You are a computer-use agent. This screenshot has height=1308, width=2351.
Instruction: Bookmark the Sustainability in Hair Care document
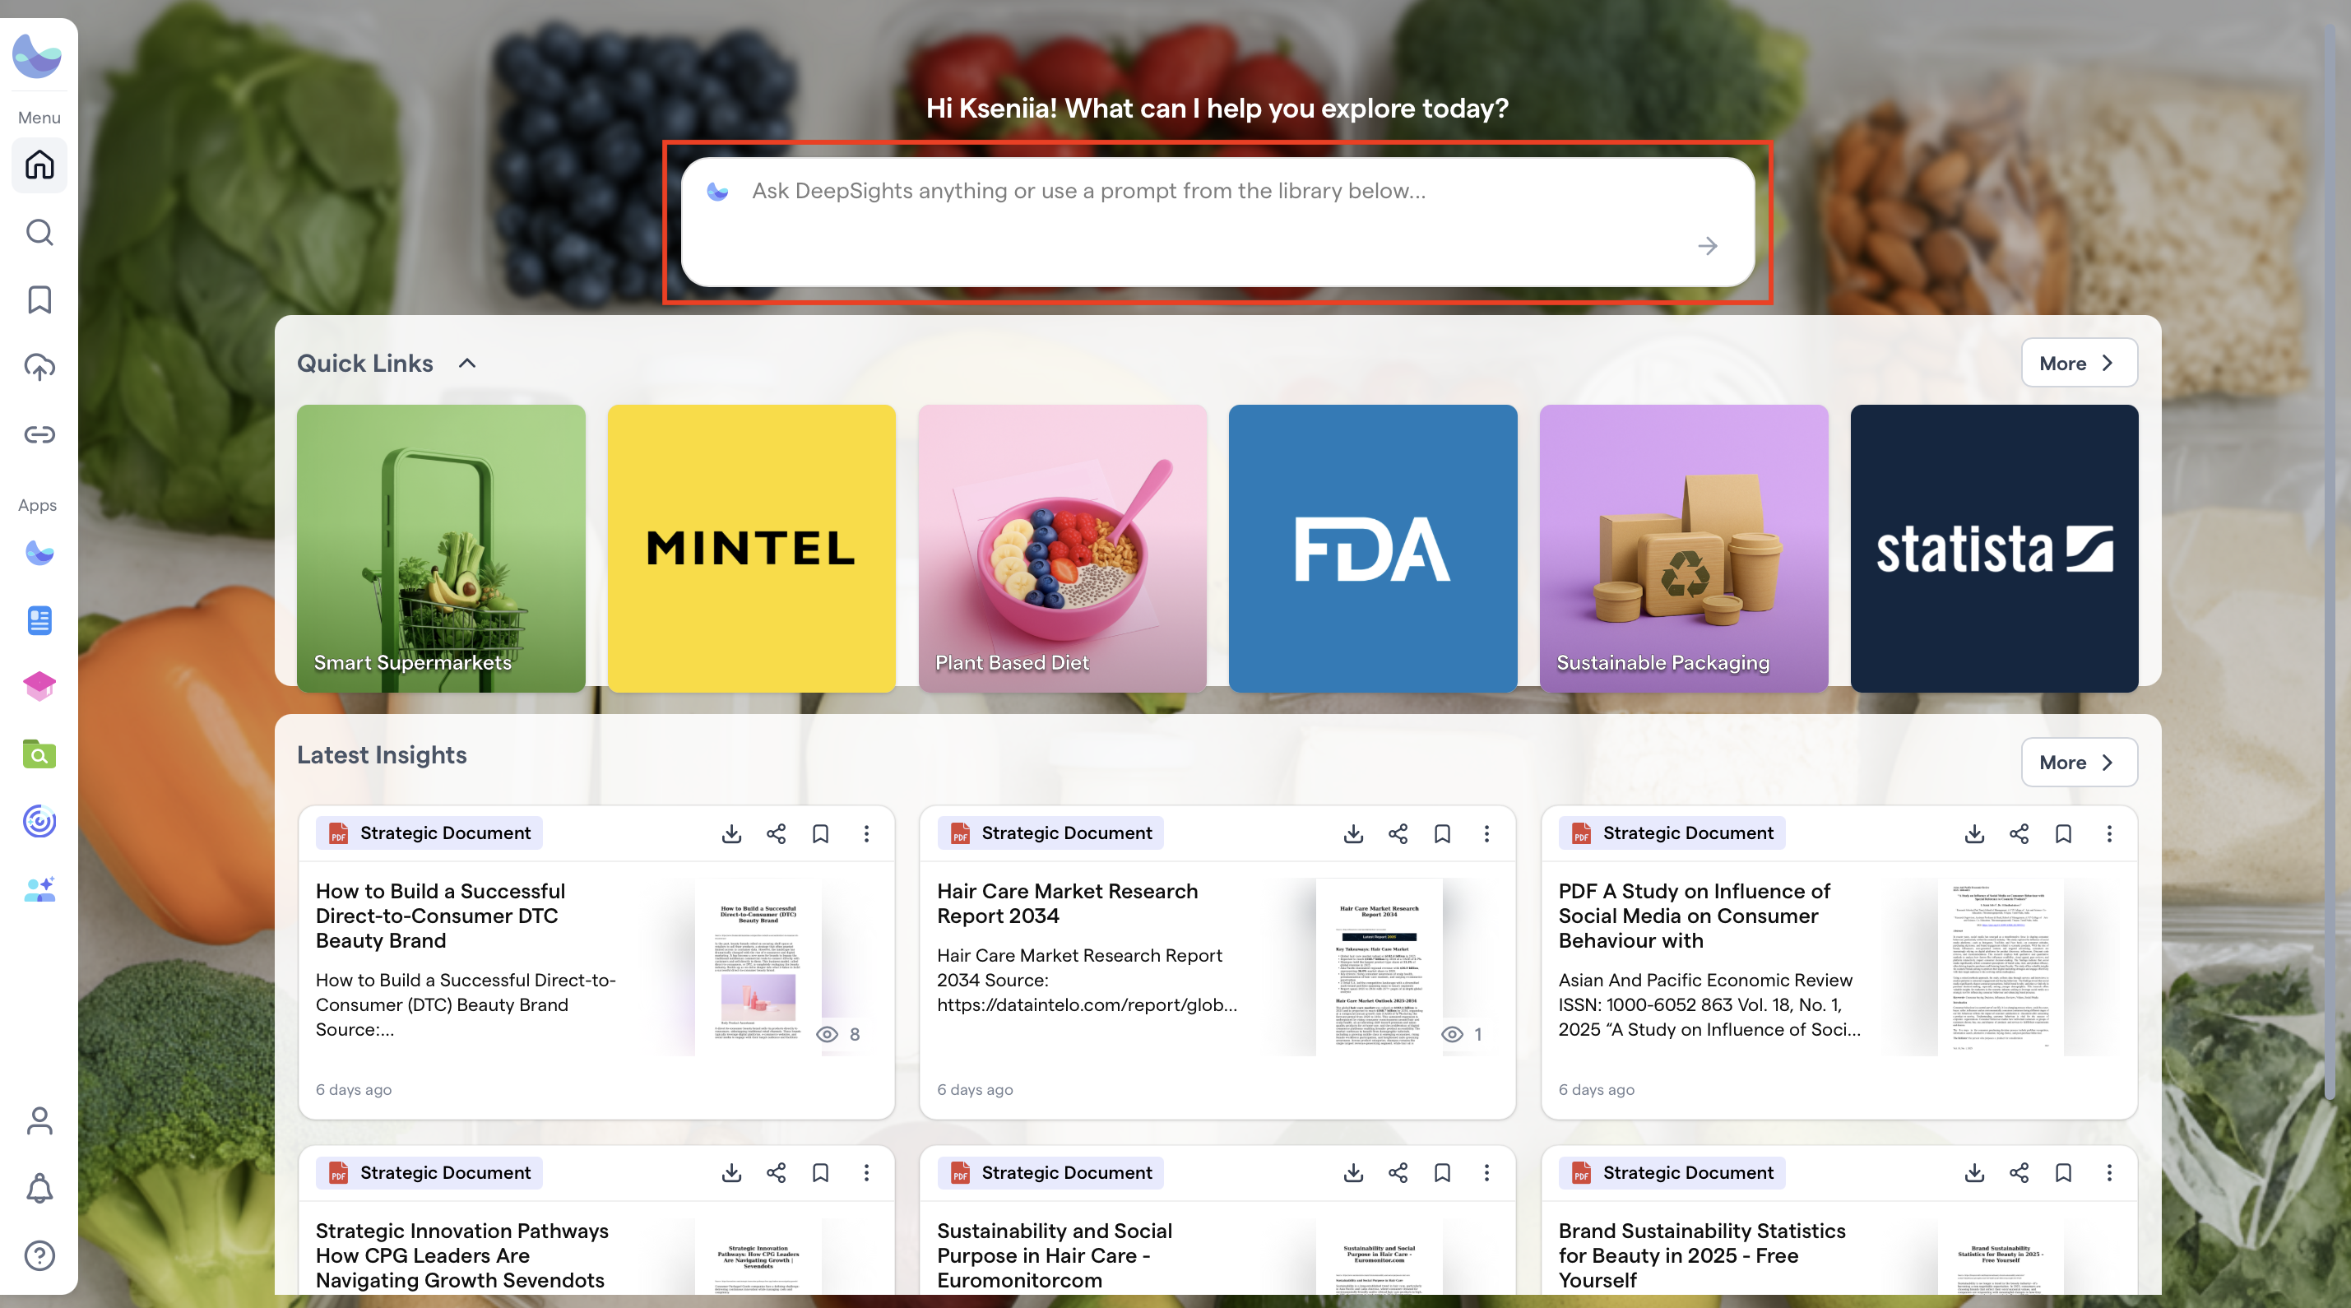(x=1442, y=1173)
